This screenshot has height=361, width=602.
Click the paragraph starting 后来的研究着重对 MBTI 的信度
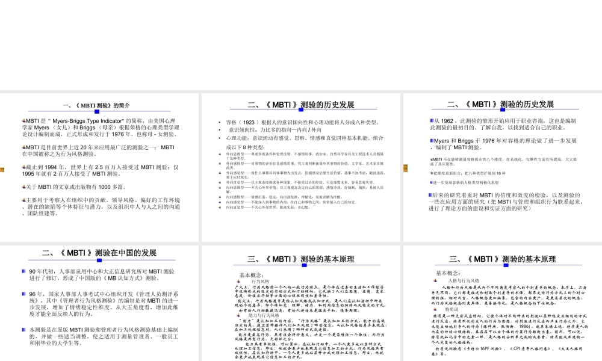point(506,202)
